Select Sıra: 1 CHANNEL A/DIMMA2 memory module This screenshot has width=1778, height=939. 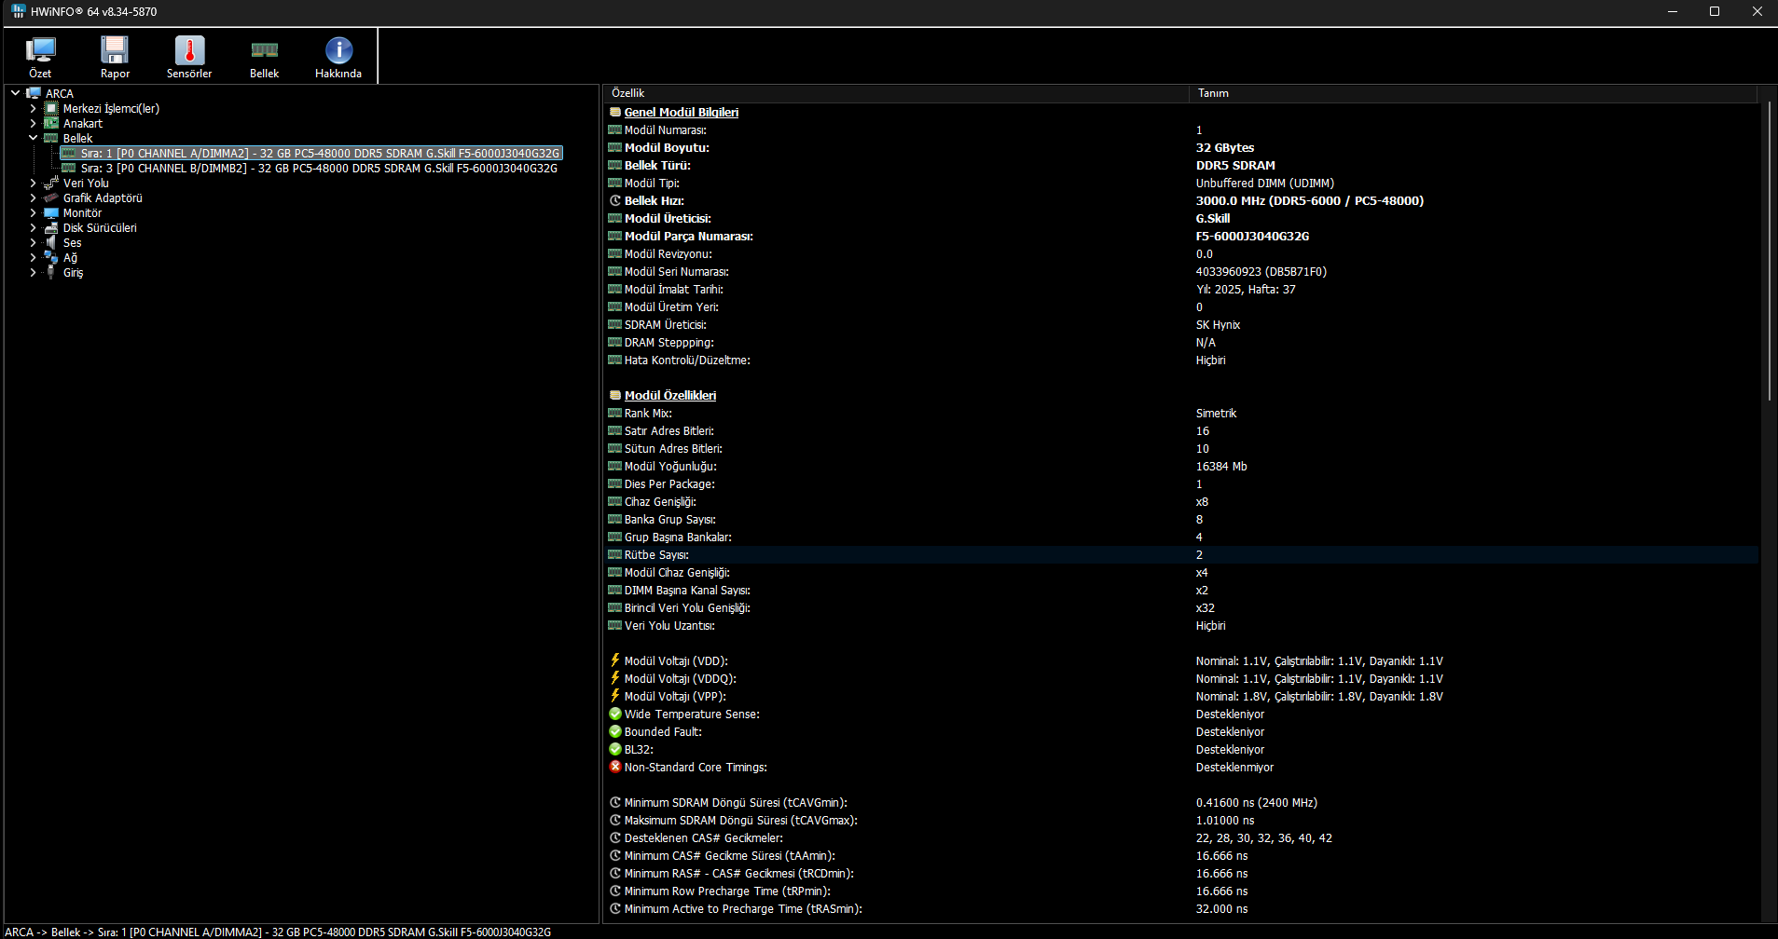pyautogui.click(x=320, y=154)
